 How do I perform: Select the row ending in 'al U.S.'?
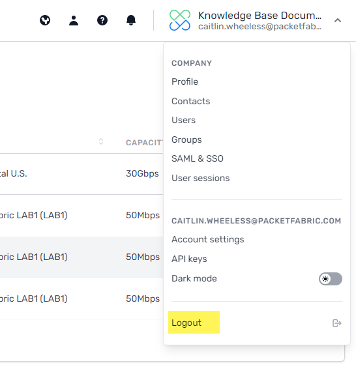click(82, 174)
